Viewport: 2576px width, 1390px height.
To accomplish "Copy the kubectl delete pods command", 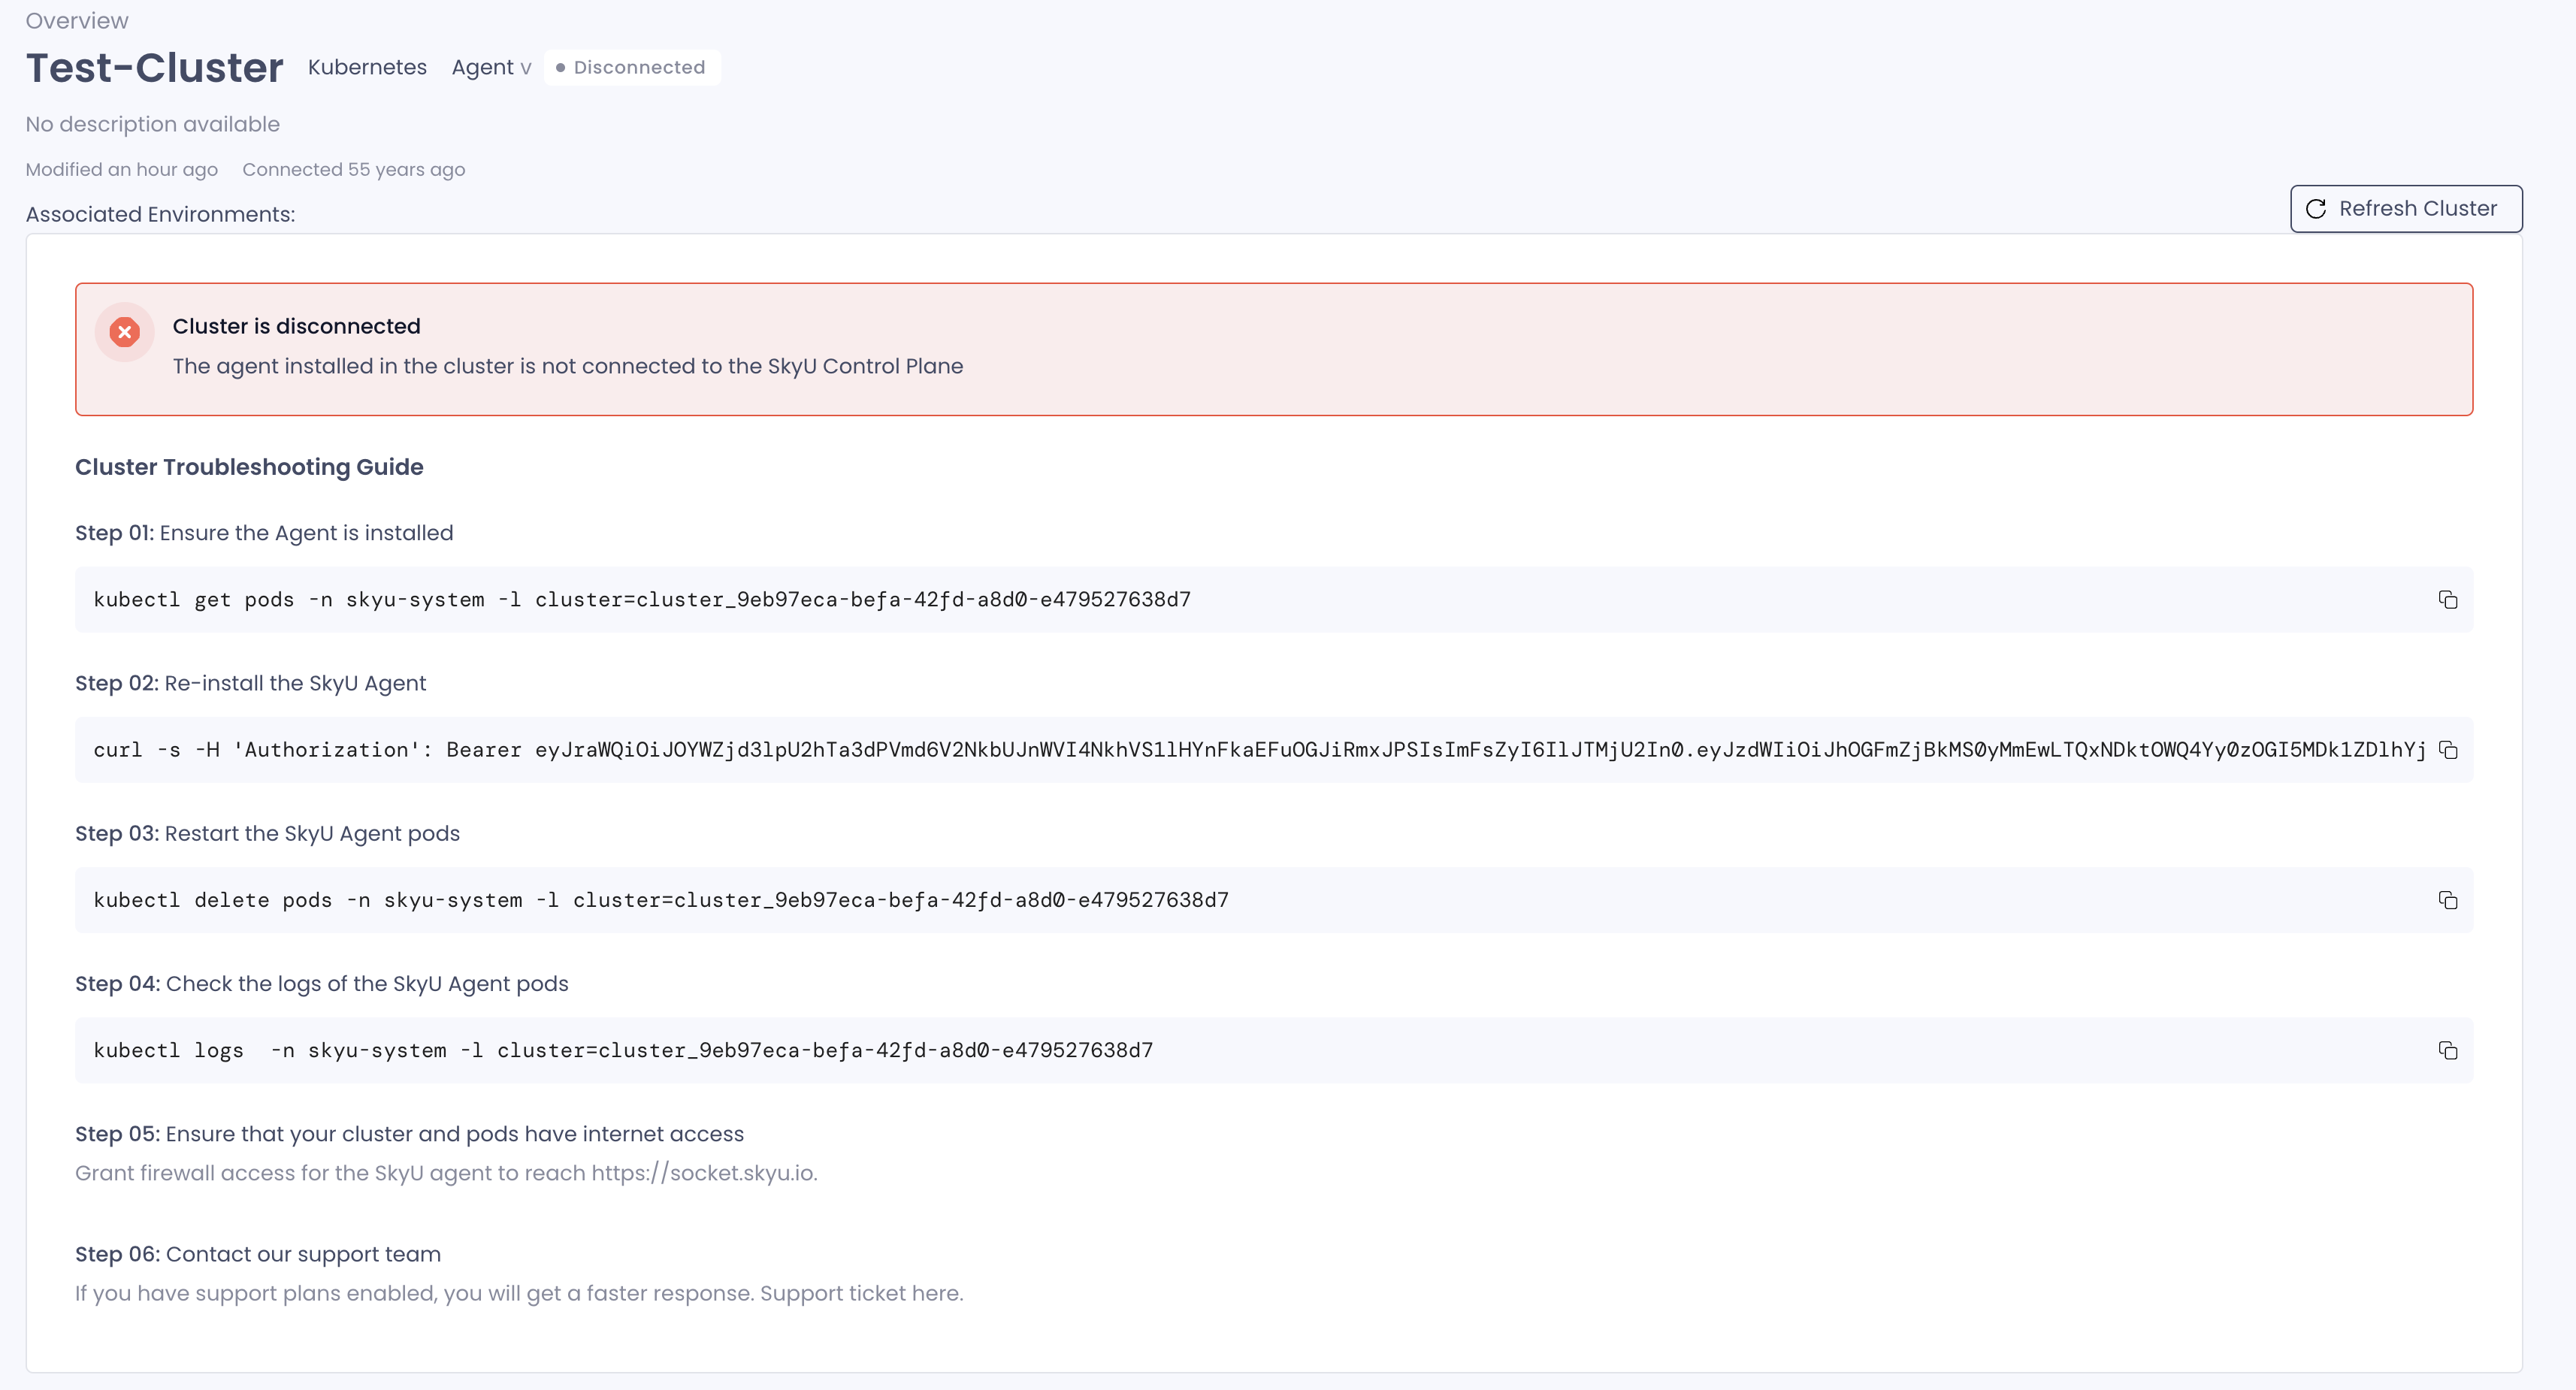I will point(2447,900).
